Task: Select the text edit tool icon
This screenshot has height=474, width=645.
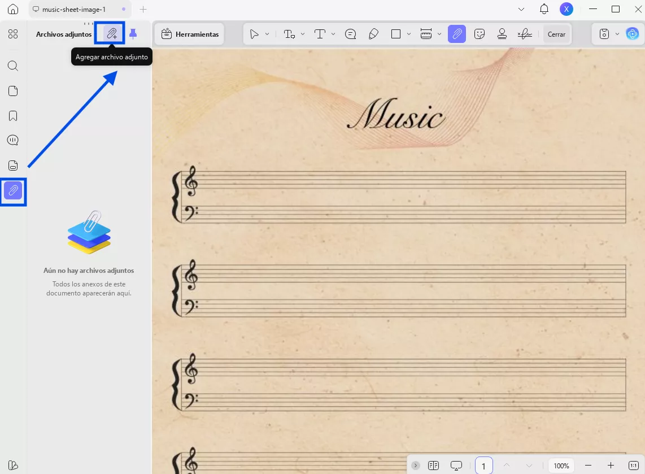Action: coord(289,34)
